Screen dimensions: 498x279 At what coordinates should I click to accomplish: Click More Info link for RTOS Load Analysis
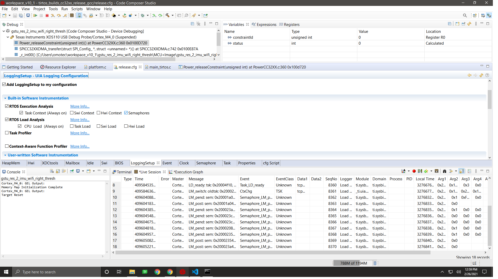tap(80, 120)
